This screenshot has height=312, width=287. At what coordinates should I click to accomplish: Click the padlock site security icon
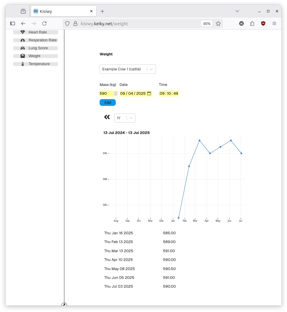tap(76, 23)
